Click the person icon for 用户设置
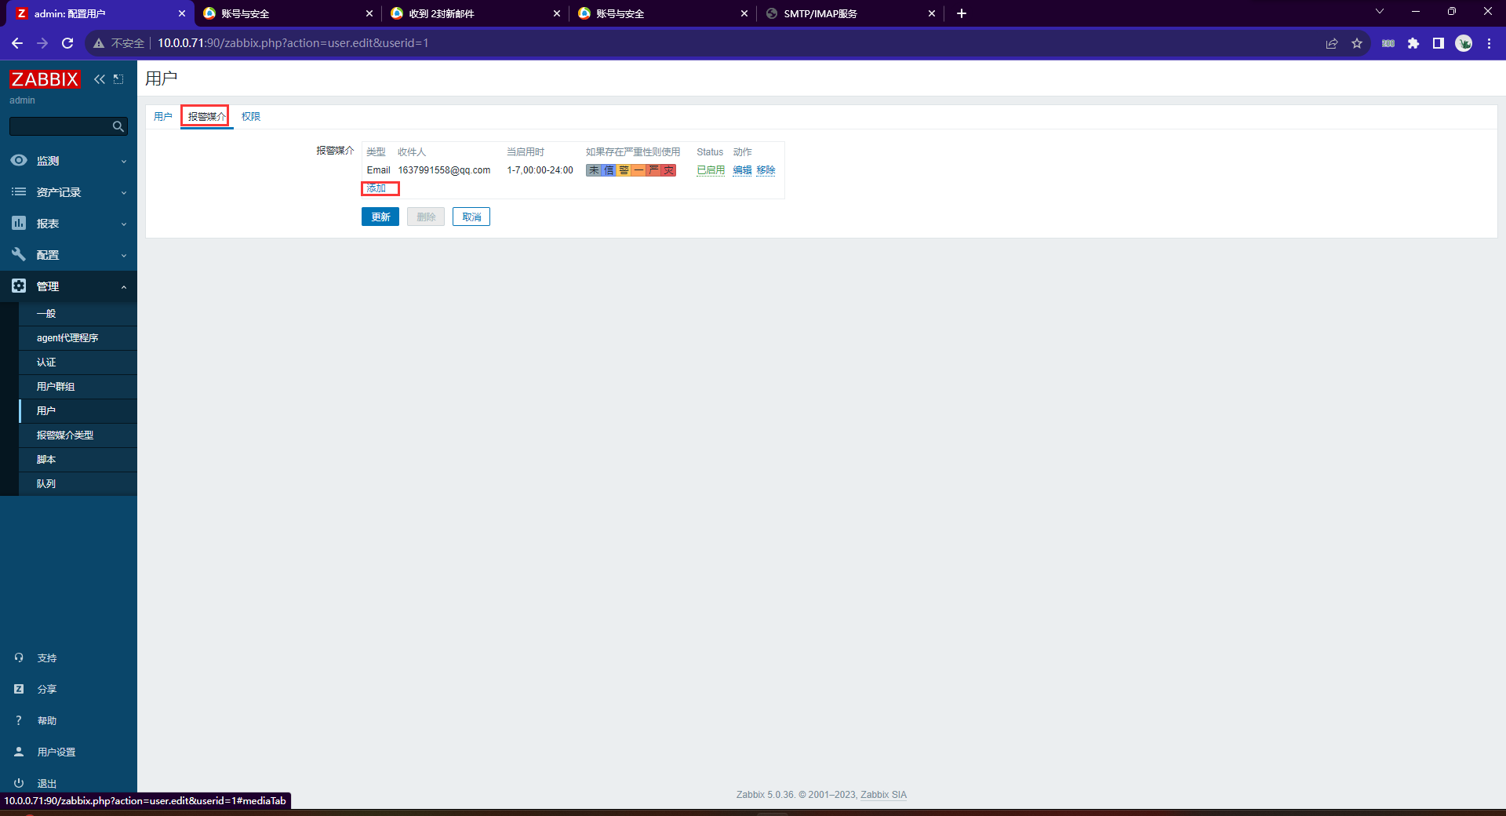Image resolution: width=1506 pixels, height=816 pixels. pyautogui.click(x=19, y=752)
